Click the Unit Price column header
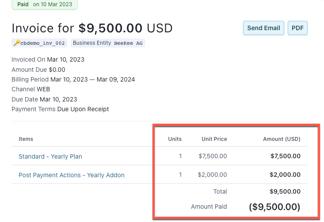Image resolution: width=324 pixels, height=222 pixels. pos(214,139)
